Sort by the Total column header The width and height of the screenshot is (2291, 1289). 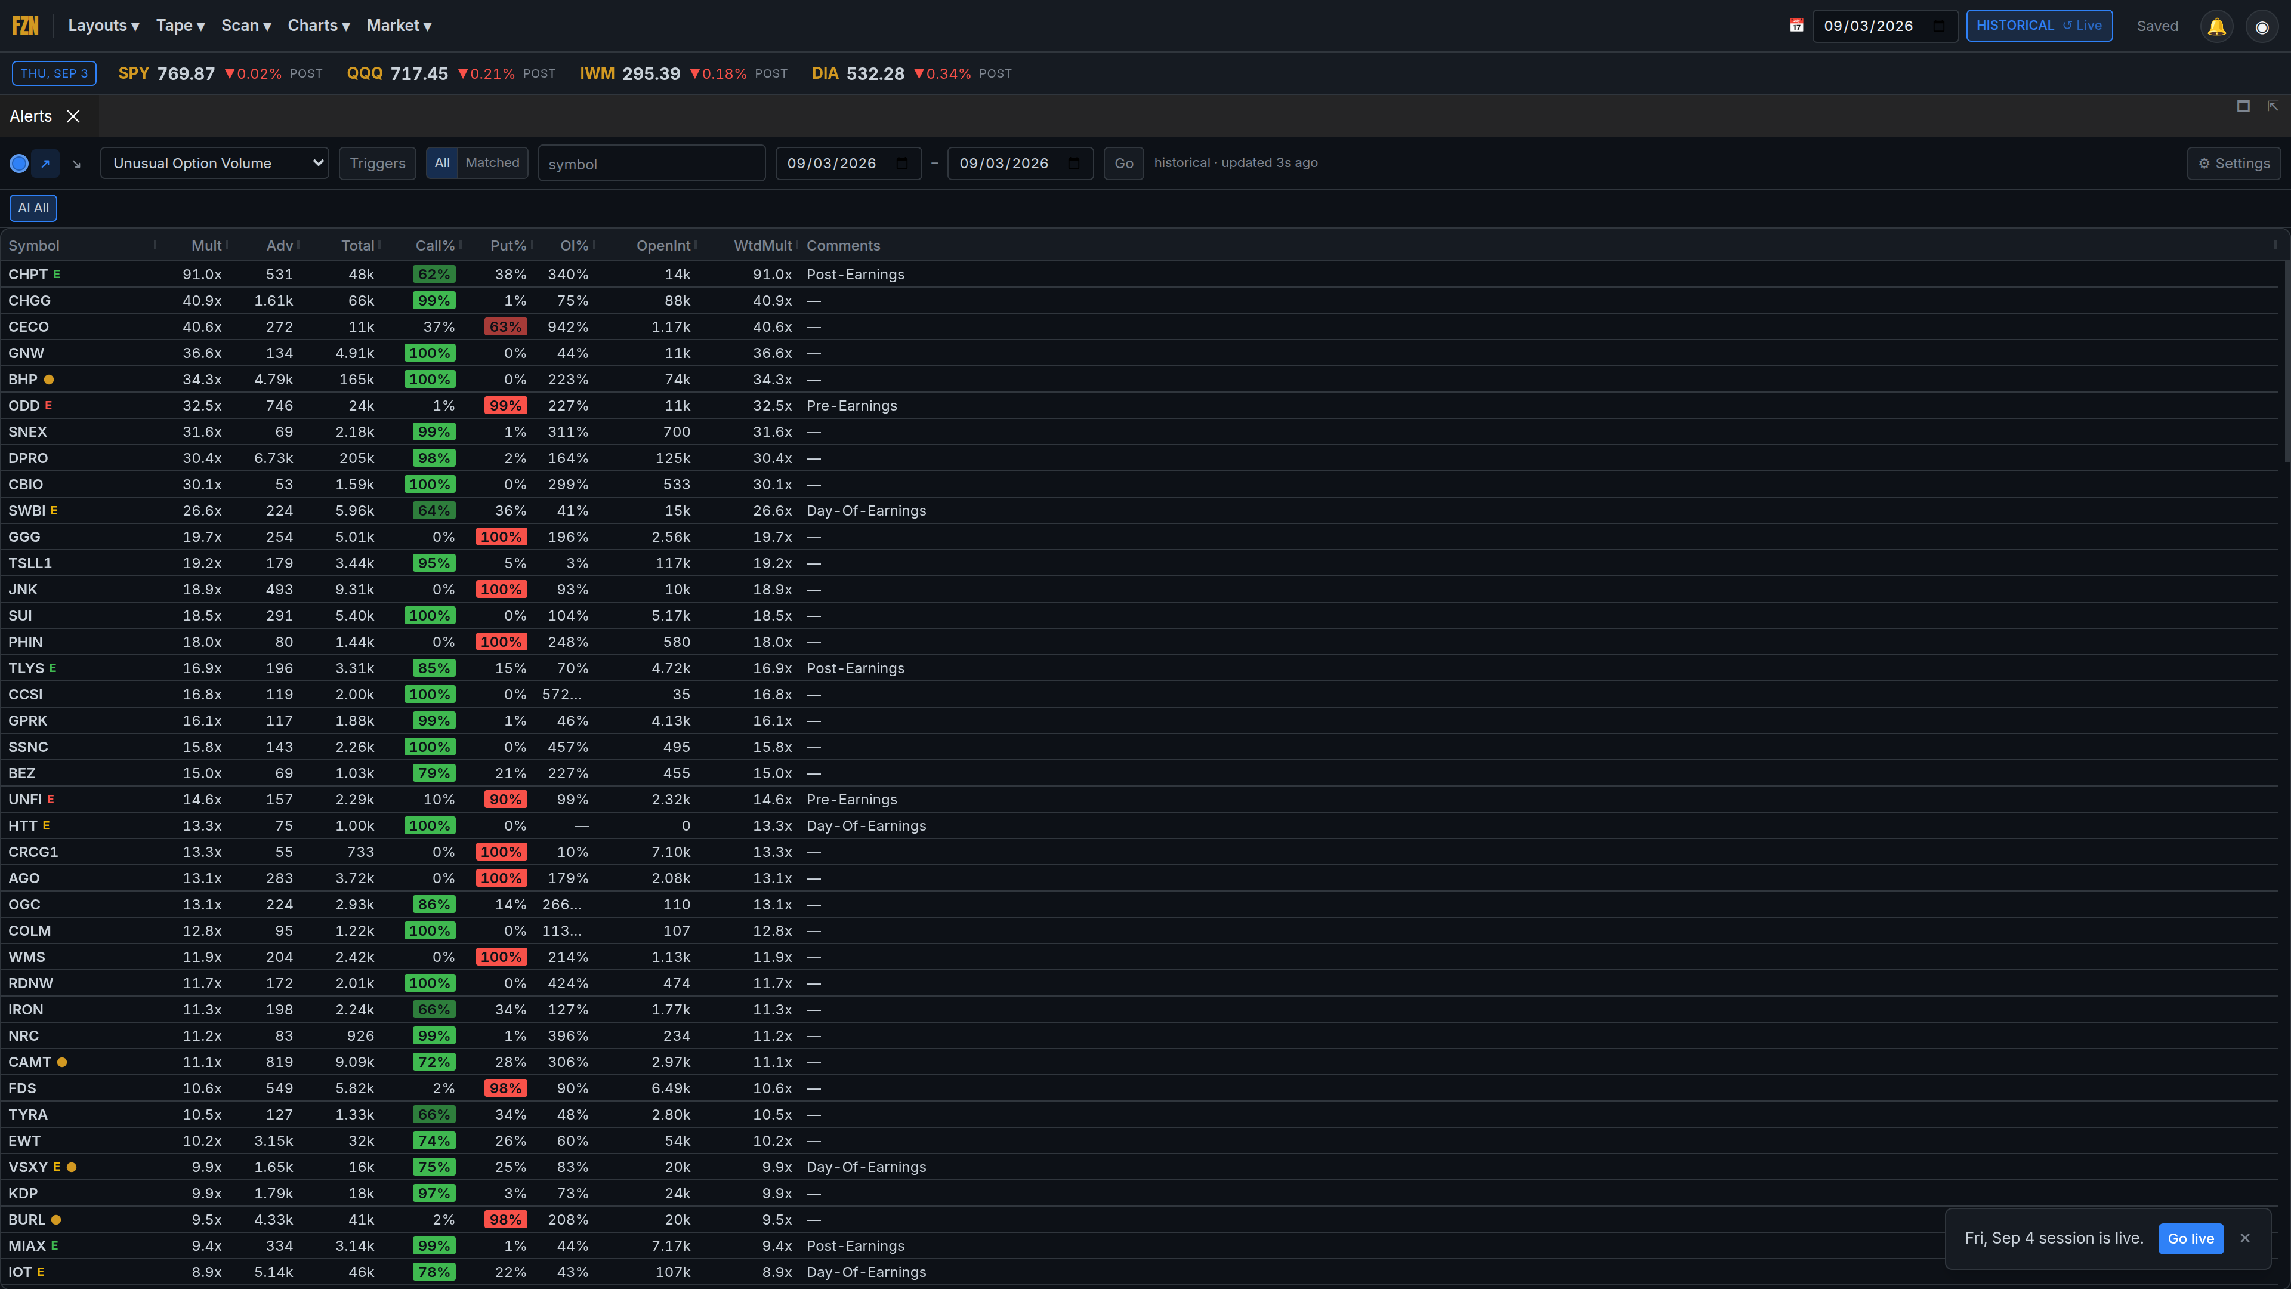click(357, 245)
